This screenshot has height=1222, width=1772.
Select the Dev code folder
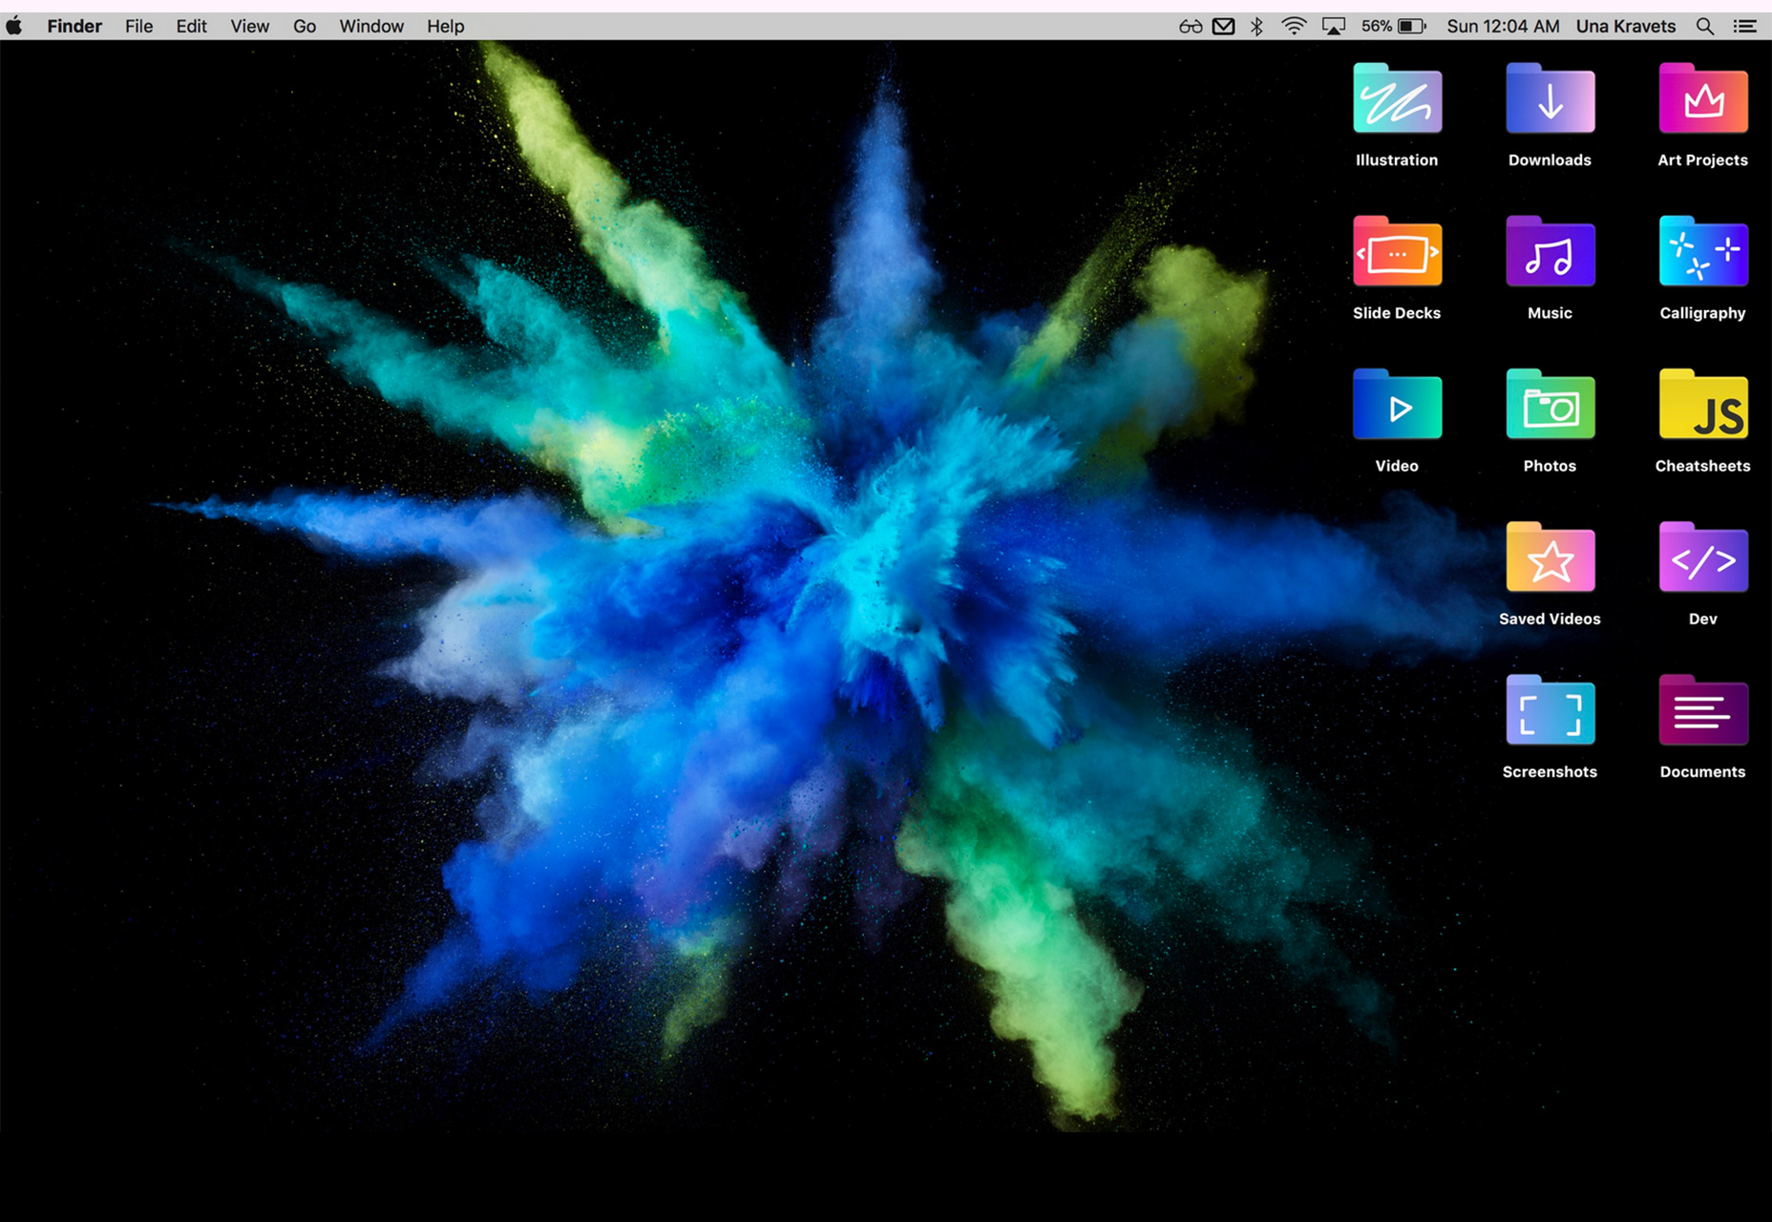(1703, 557)
